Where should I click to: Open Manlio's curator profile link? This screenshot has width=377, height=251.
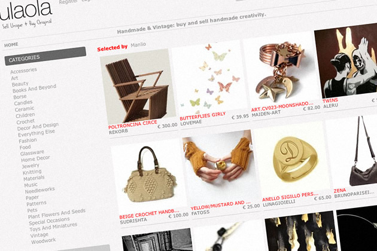coord(138,45)
